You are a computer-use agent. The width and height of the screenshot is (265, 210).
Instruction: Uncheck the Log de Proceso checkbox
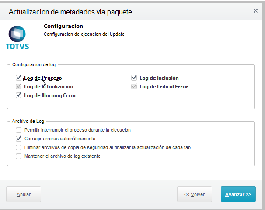pyautogui.click(x=19, y=78)
